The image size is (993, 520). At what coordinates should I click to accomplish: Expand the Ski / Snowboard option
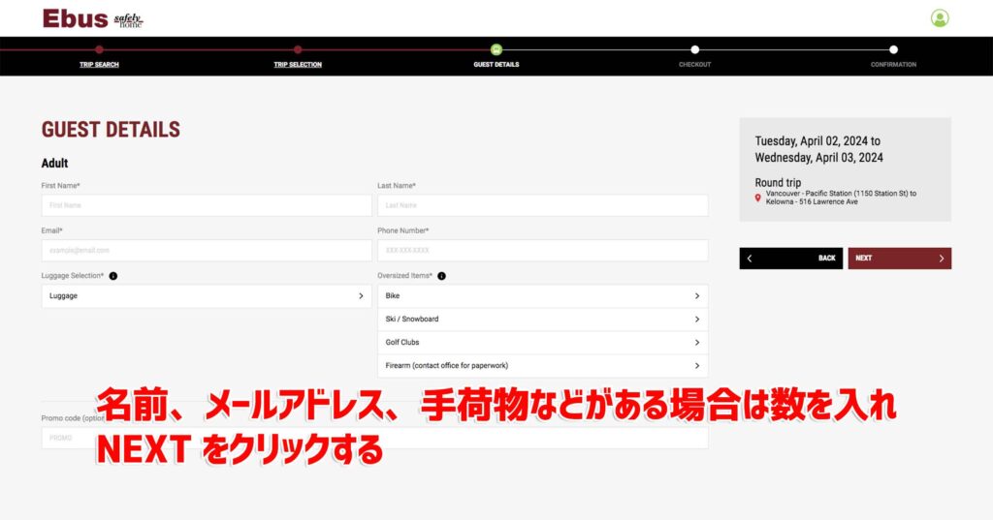[x=542, y=320]
